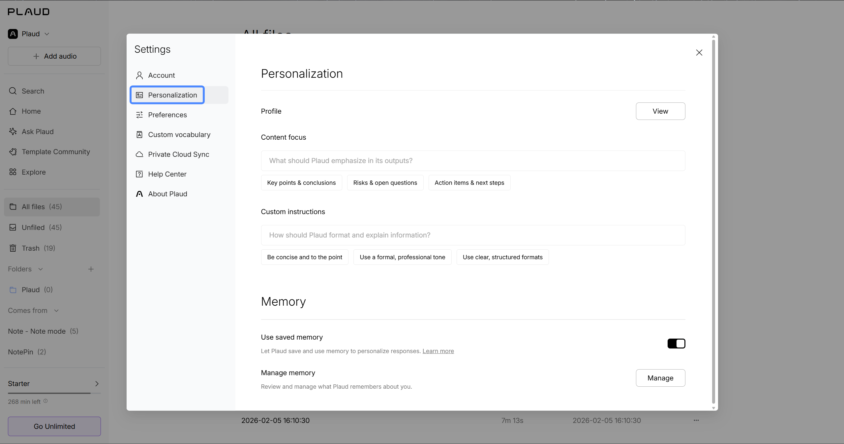Click the Custom vocabulary book icon
This screenshot has height=444, width=844.
139,135
